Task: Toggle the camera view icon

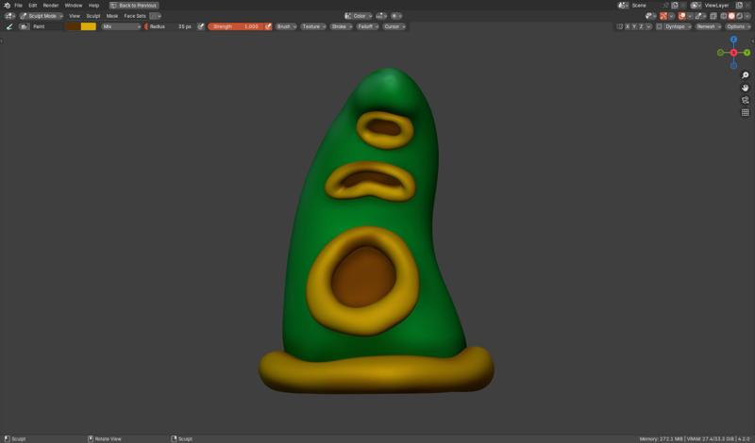Action: click(745, 100)
